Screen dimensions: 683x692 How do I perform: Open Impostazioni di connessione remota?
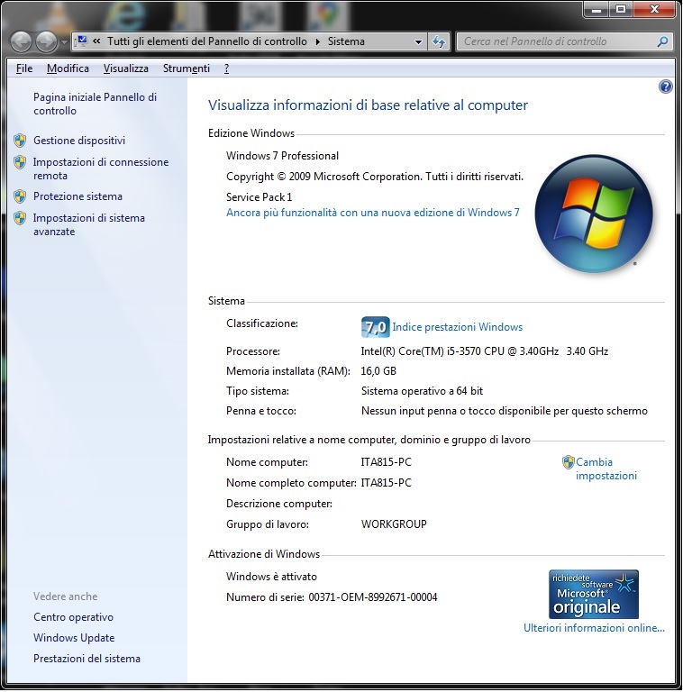[x=101, y=168]
